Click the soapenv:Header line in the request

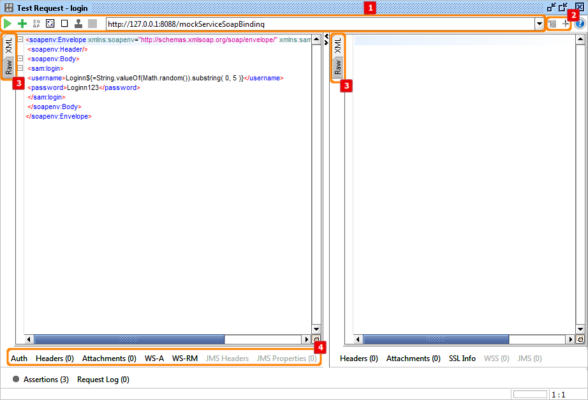tap(57, 49)
